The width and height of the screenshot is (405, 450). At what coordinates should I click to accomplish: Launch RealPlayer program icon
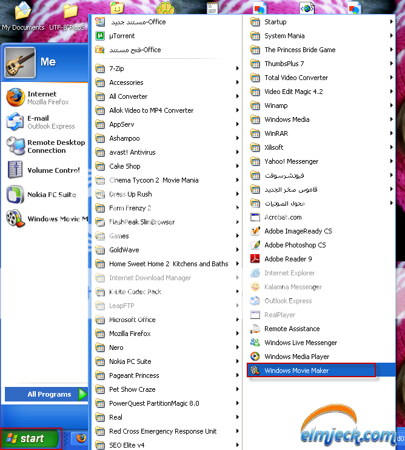[x=255, y=315]
